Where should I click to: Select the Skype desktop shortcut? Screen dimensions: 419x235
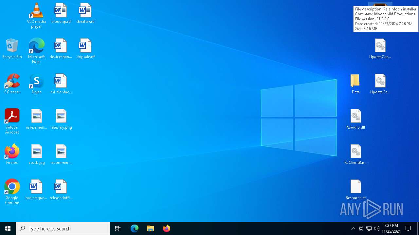(x=36, y=84)
